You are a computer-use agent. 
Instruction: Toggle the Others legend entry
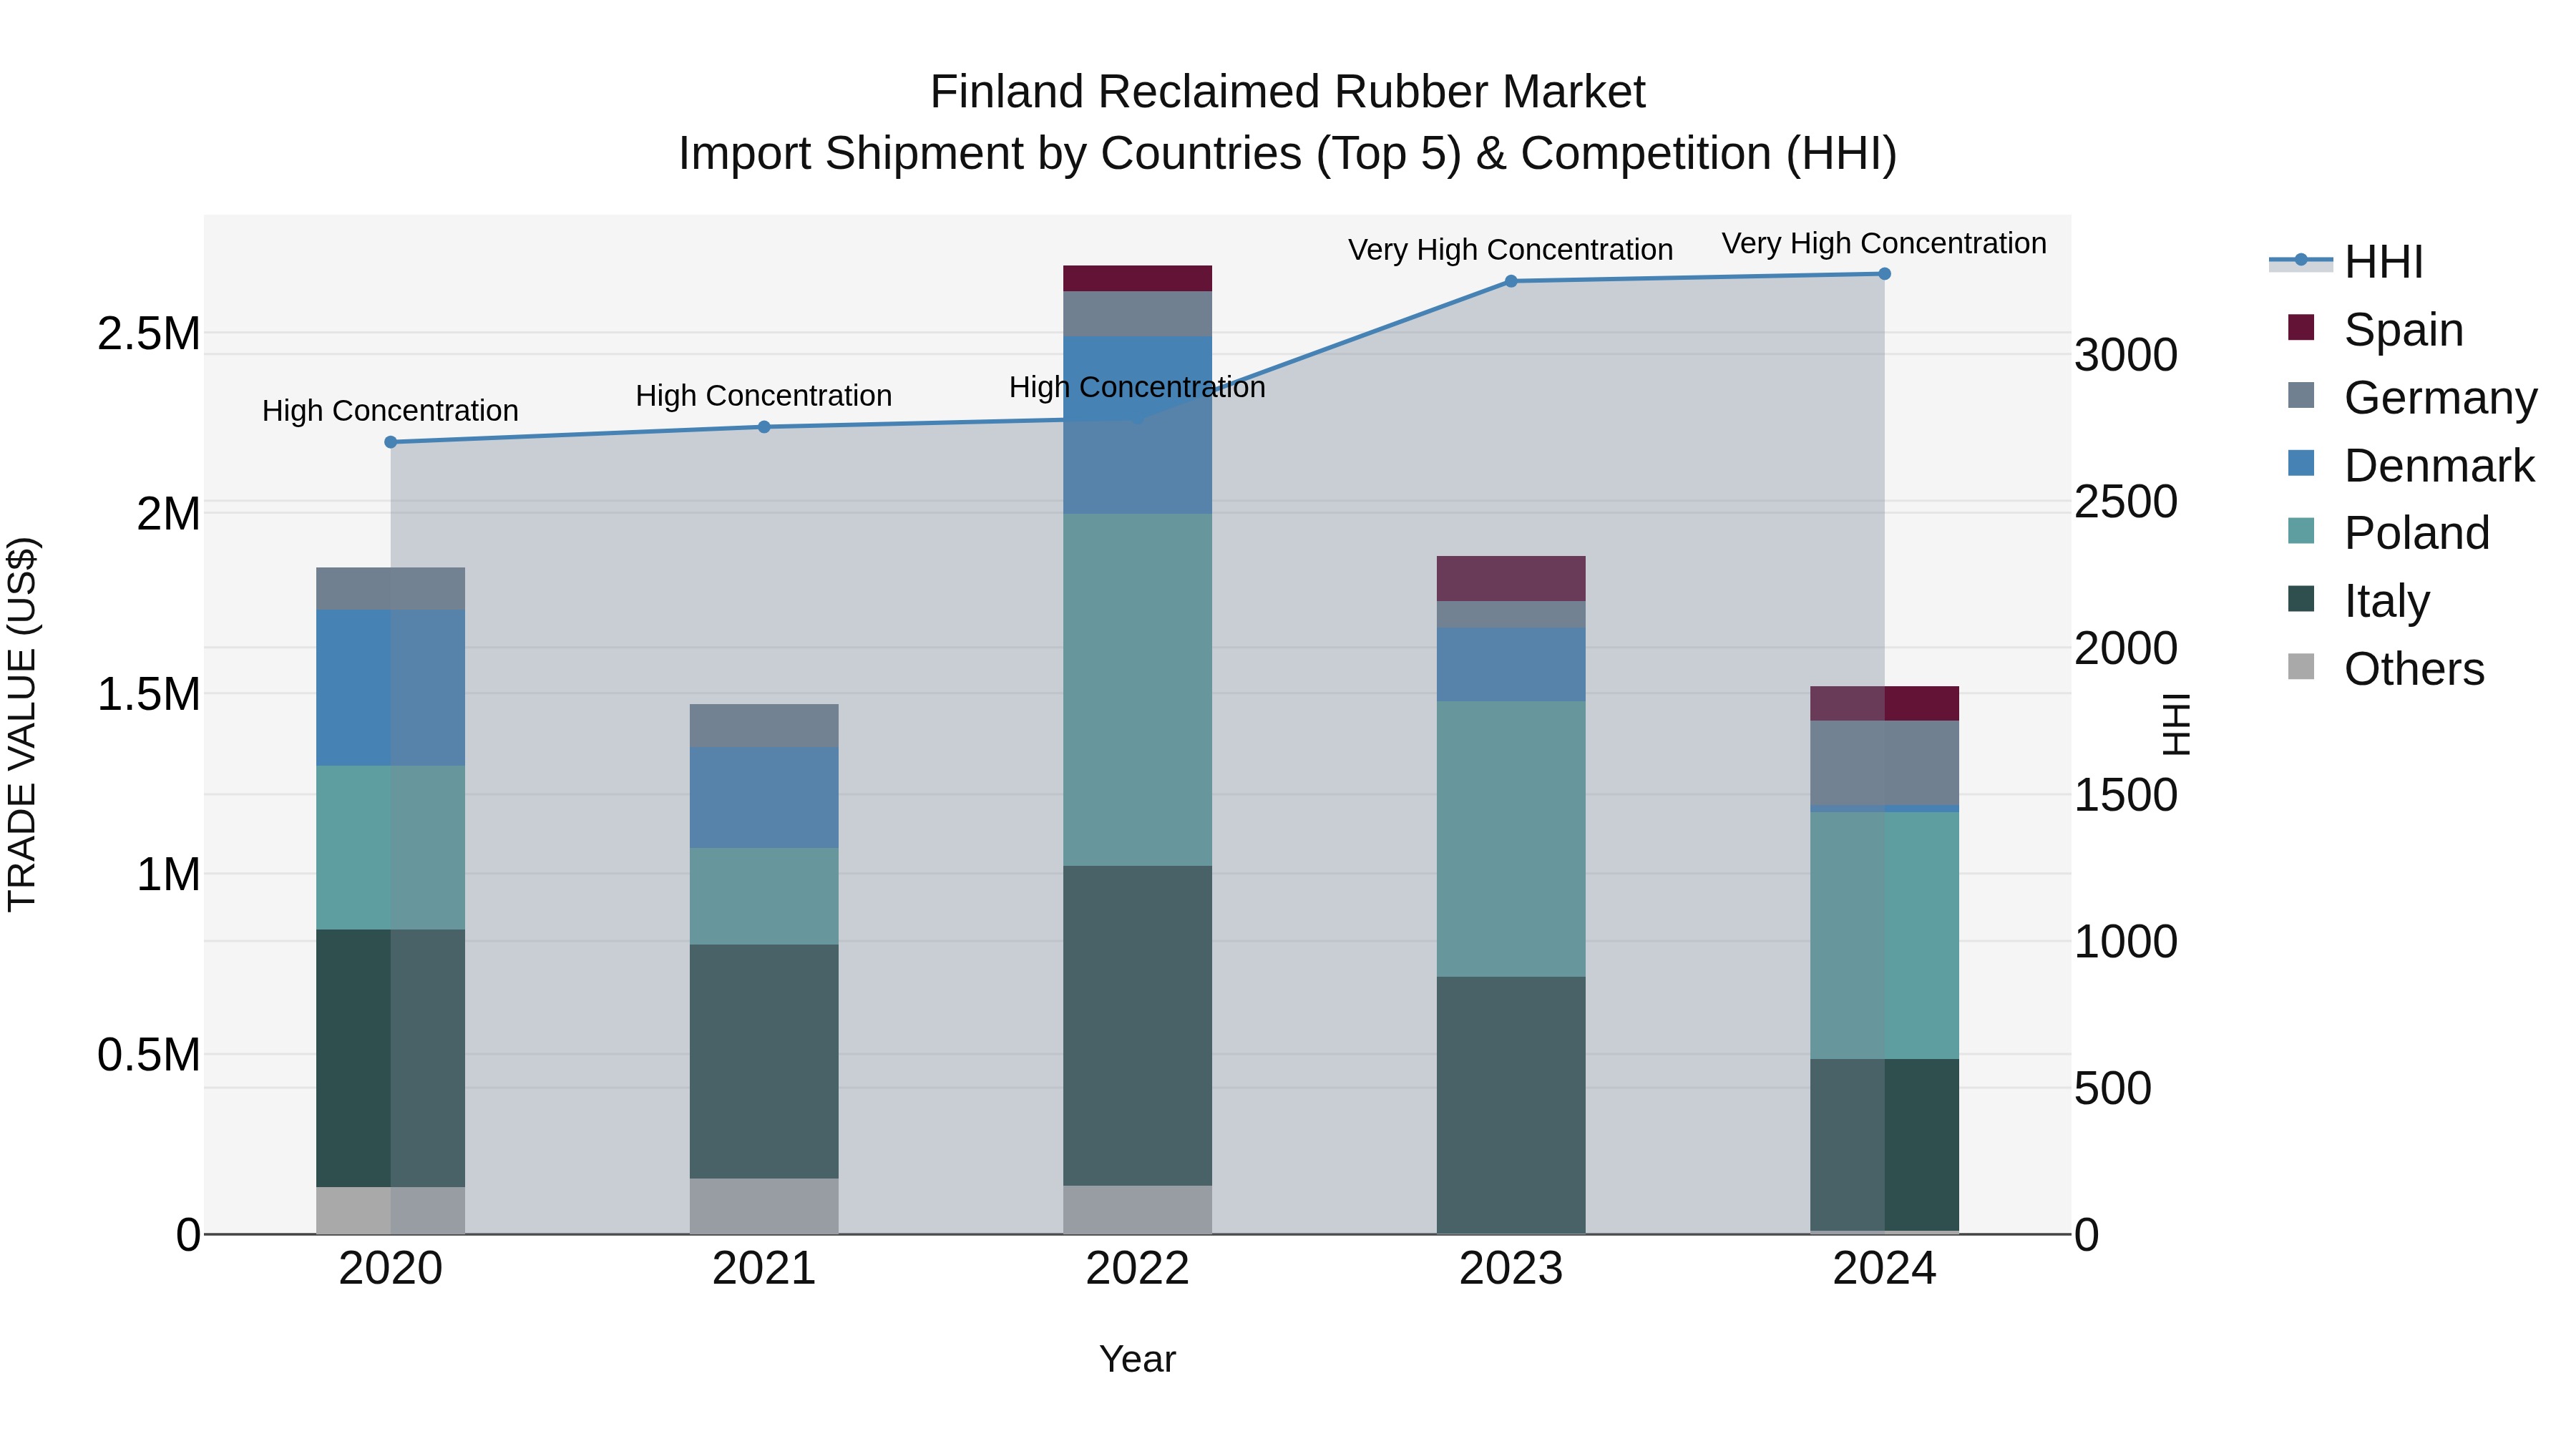point(2386,668)
